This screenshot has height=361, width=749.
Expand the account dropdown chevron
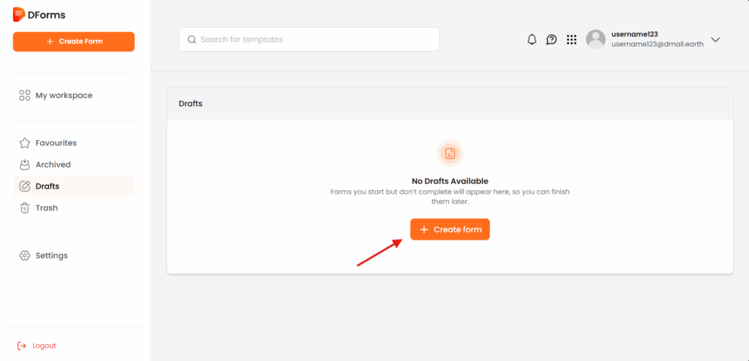[x=715, y=39]
